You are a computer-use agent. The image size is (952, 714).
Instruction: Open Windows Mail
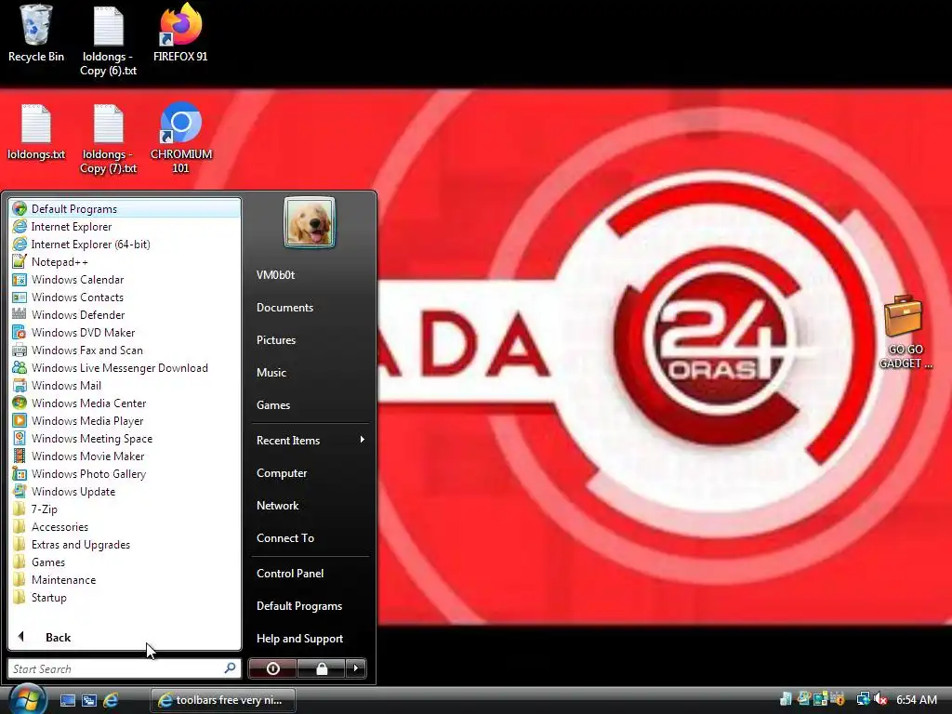point(125,385)
